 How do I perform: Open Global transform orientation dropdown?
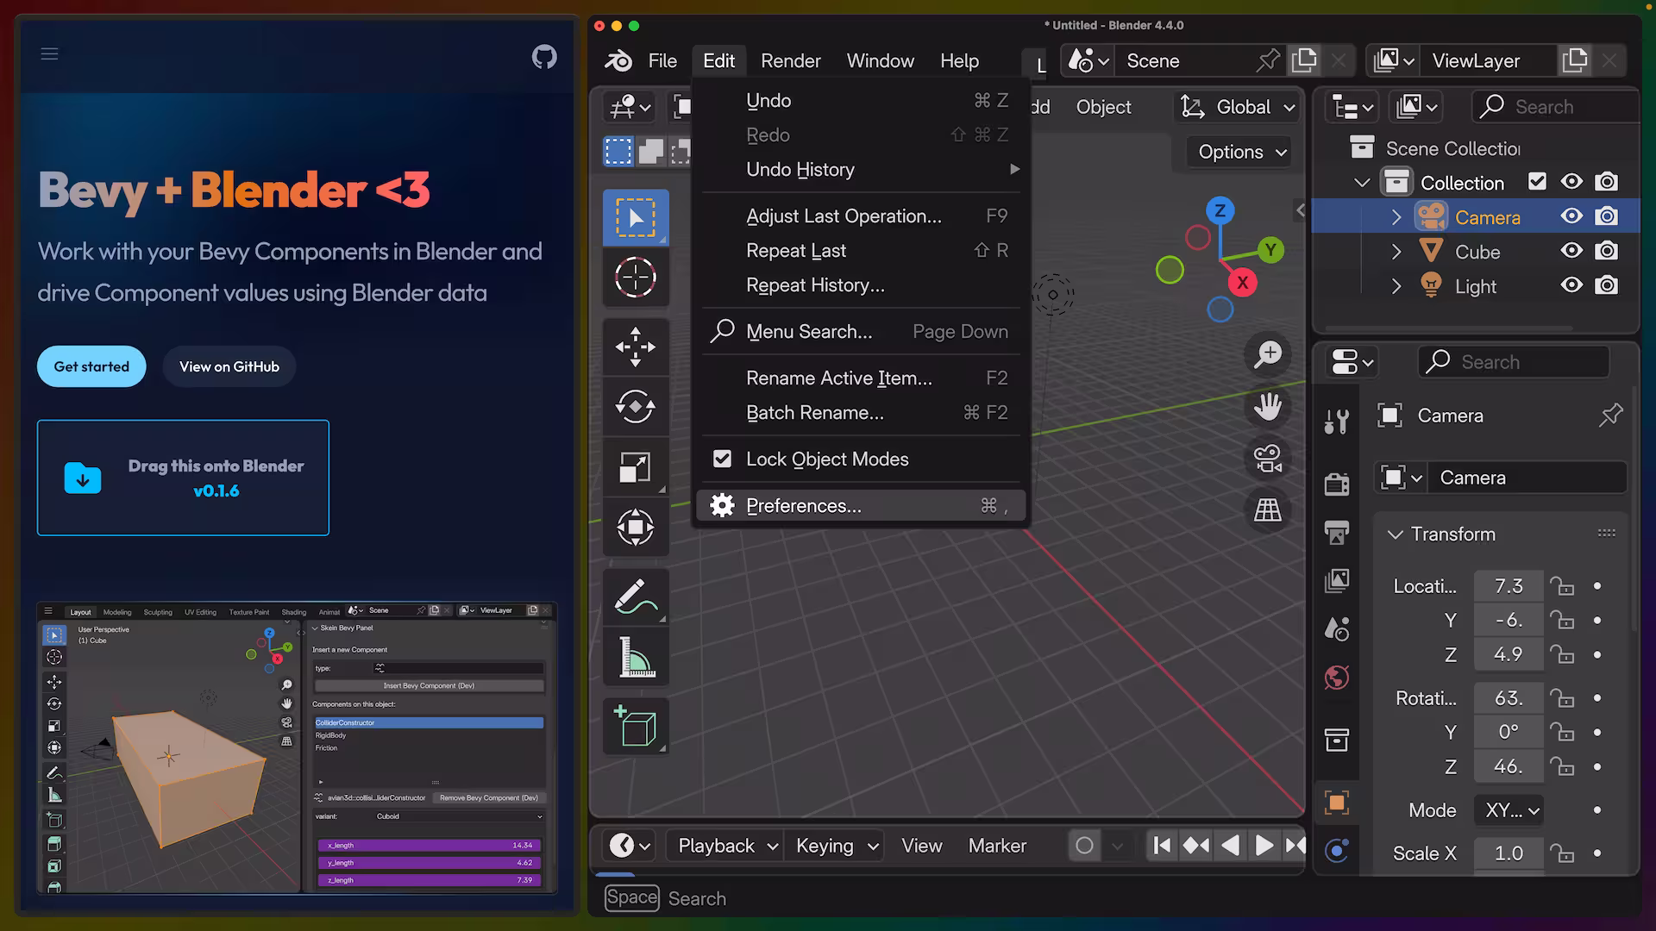[1239, 107]
